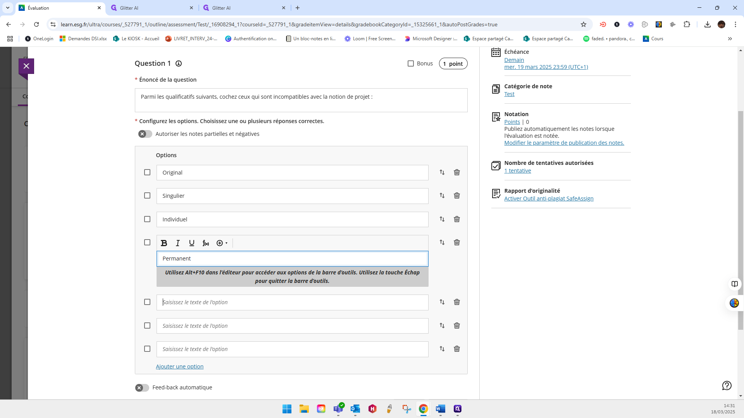
Task: Open the Demain due date link
Action: point(514,60)
